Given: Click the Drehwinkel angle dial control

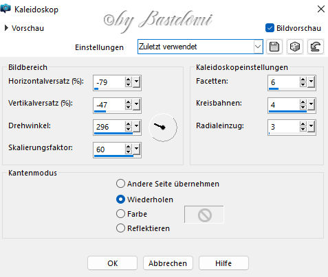Looking at the screenshot, I should [163, 128].
